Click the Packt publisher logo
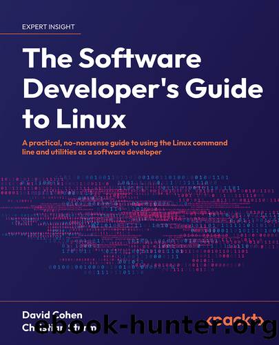Viewport: 279px width, 345px height. click(x=234, y=321)
